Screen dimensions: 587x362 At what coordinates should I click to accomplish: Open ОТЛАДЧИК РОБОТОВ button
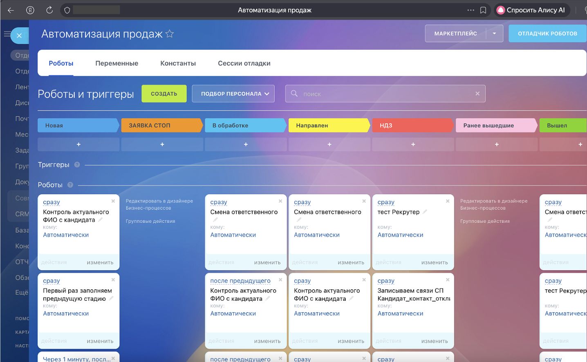click(x=547, y=33)
